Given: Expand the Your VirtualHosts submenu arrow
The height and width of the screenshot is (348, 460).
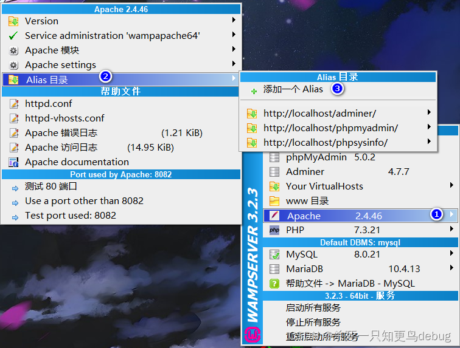Looking at the screenshot, I should click(451, 185).
